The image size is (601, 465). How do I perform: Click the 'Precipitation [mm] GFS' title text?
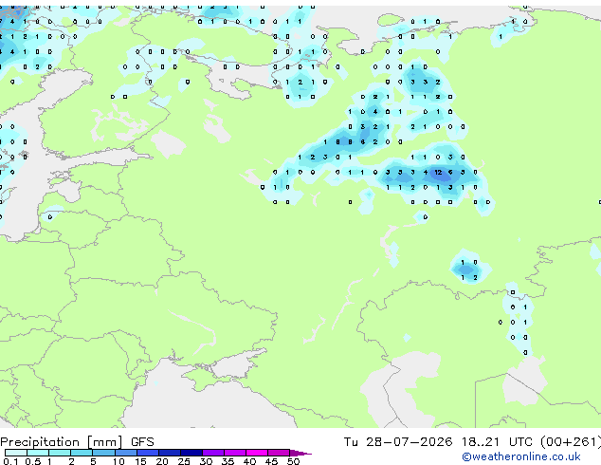[77, 442]
